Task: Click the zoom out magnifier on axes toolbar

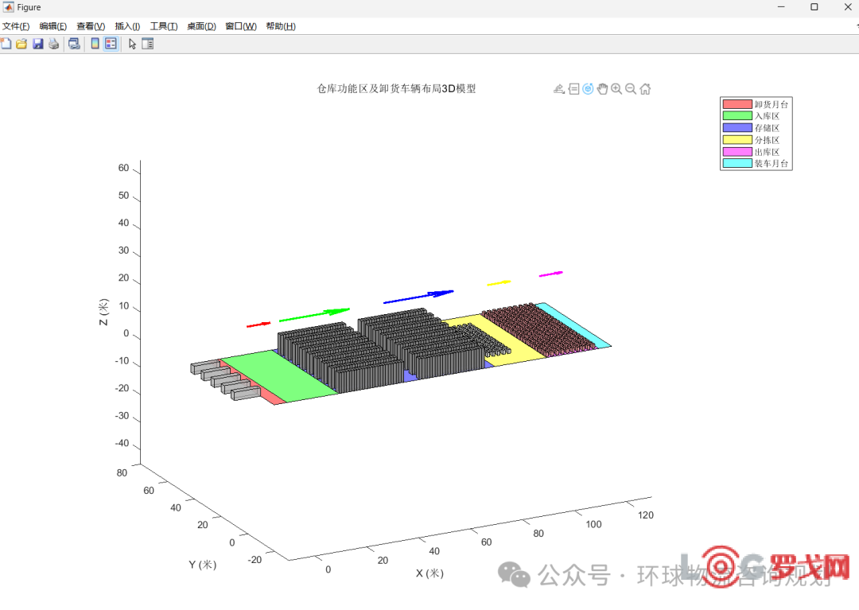Action: coord(631,89)
